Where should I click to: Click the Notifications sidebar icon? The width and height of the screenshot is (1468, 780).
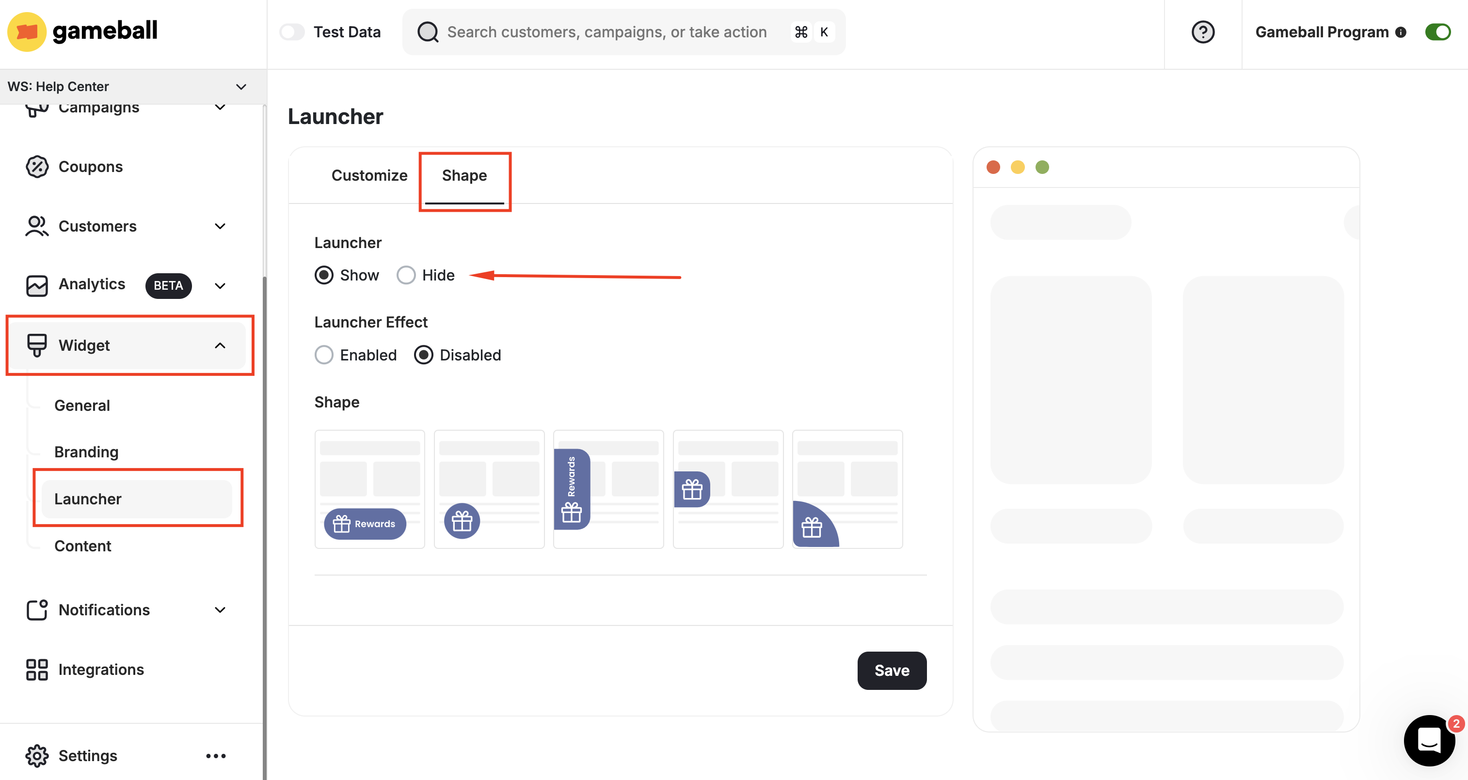(x=37, y=610)
